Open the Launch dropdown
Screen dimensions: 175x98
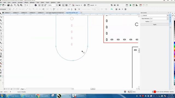click(x=96, y=5)
